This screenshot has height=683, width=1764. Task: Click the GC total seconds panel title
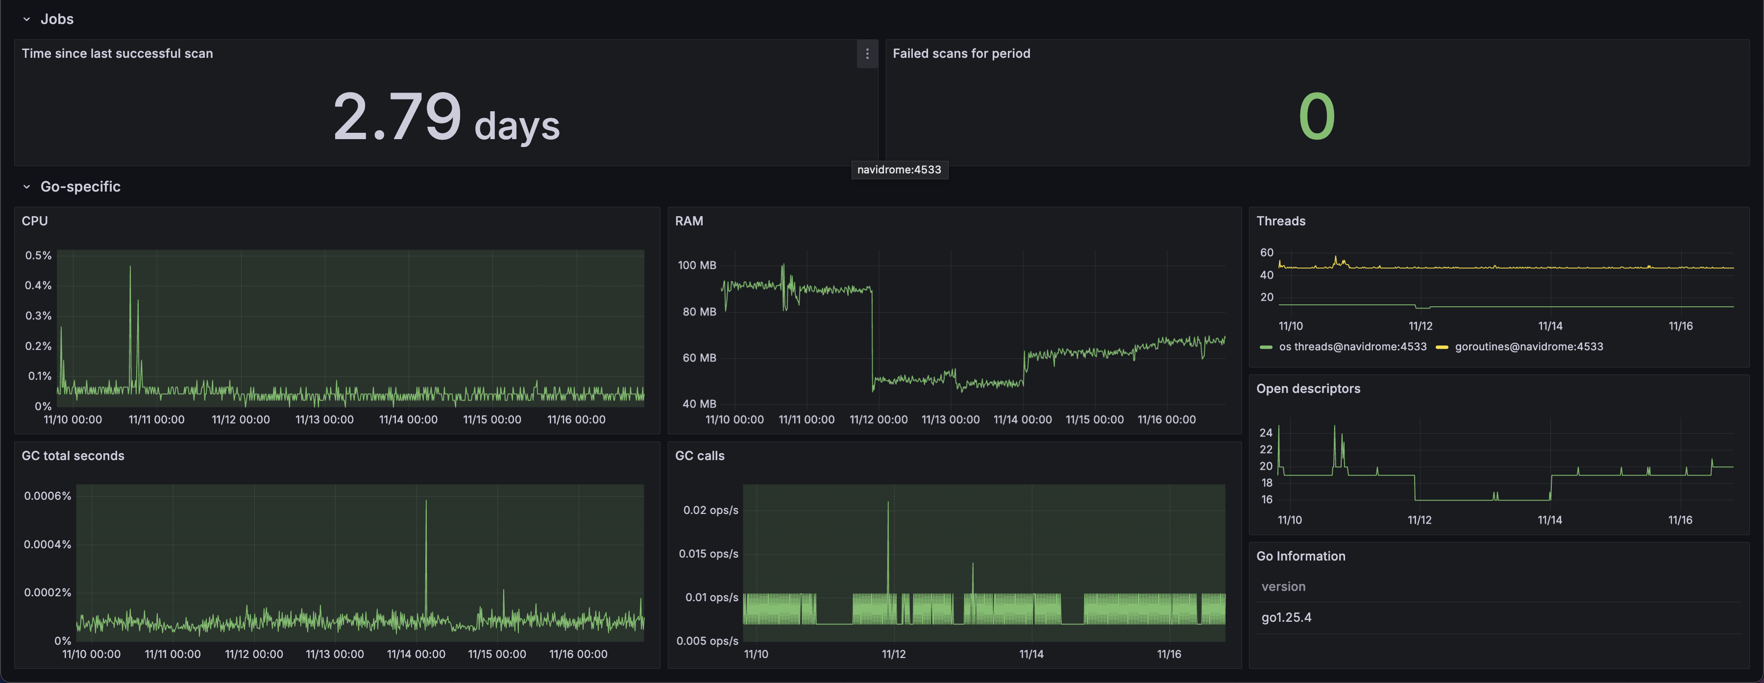(x=73, y=456)
